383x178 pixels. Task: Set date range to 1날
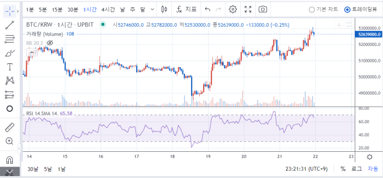61,169
